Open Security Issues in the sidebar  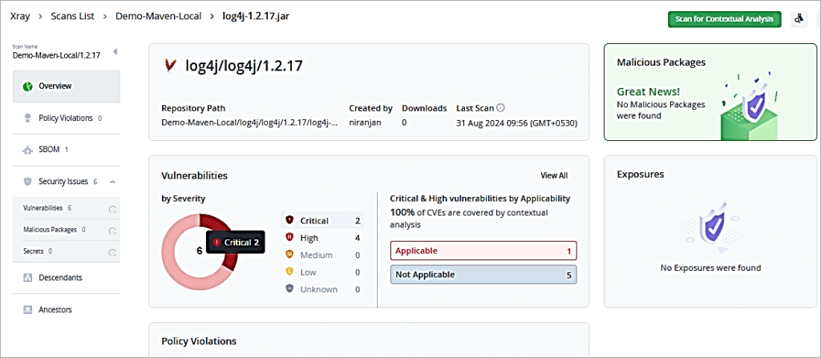tap(66, 182)
